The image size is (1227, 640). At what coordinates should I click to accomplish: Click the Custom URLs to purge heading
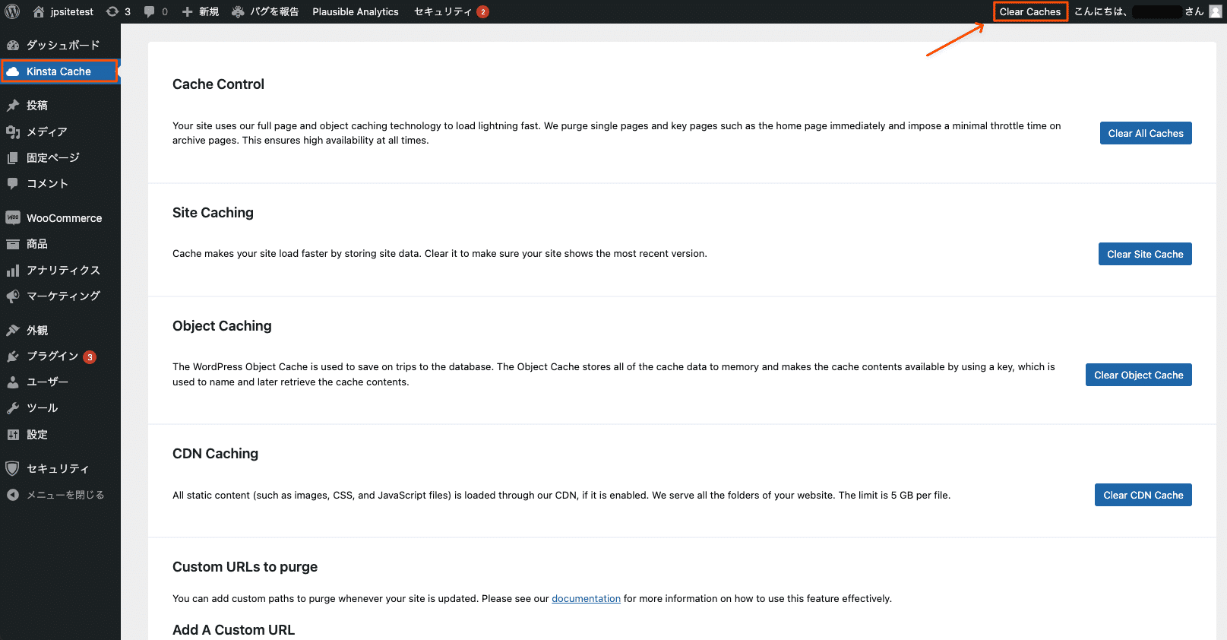point(245,567)
